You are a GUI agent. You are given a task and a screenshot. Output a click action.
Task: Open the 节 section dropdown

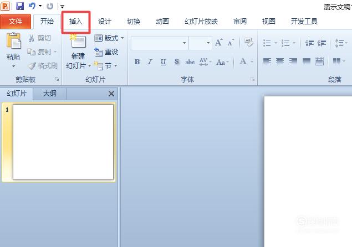point(105,66)
